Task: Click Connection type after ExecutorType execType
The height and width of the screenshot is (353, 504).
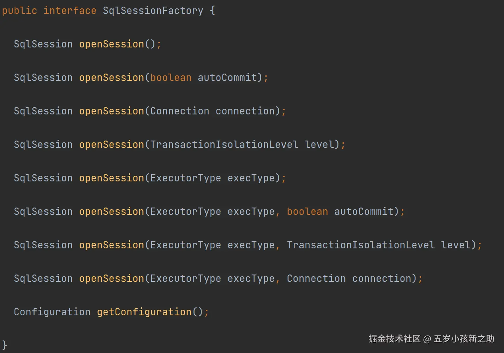Action: tap(316, 278)
